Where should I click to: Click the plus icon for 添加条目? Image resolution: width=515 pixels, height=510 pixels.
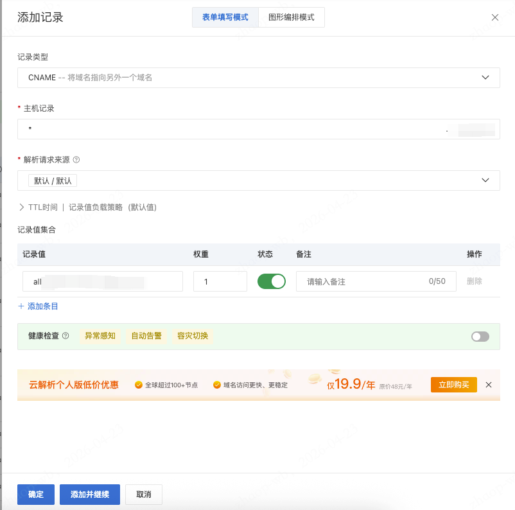tap(21, 306)
